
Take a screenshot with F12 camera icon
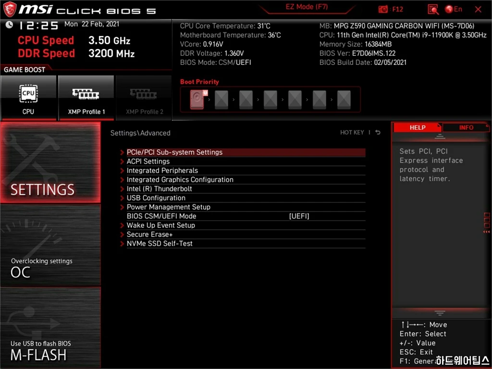383,10
